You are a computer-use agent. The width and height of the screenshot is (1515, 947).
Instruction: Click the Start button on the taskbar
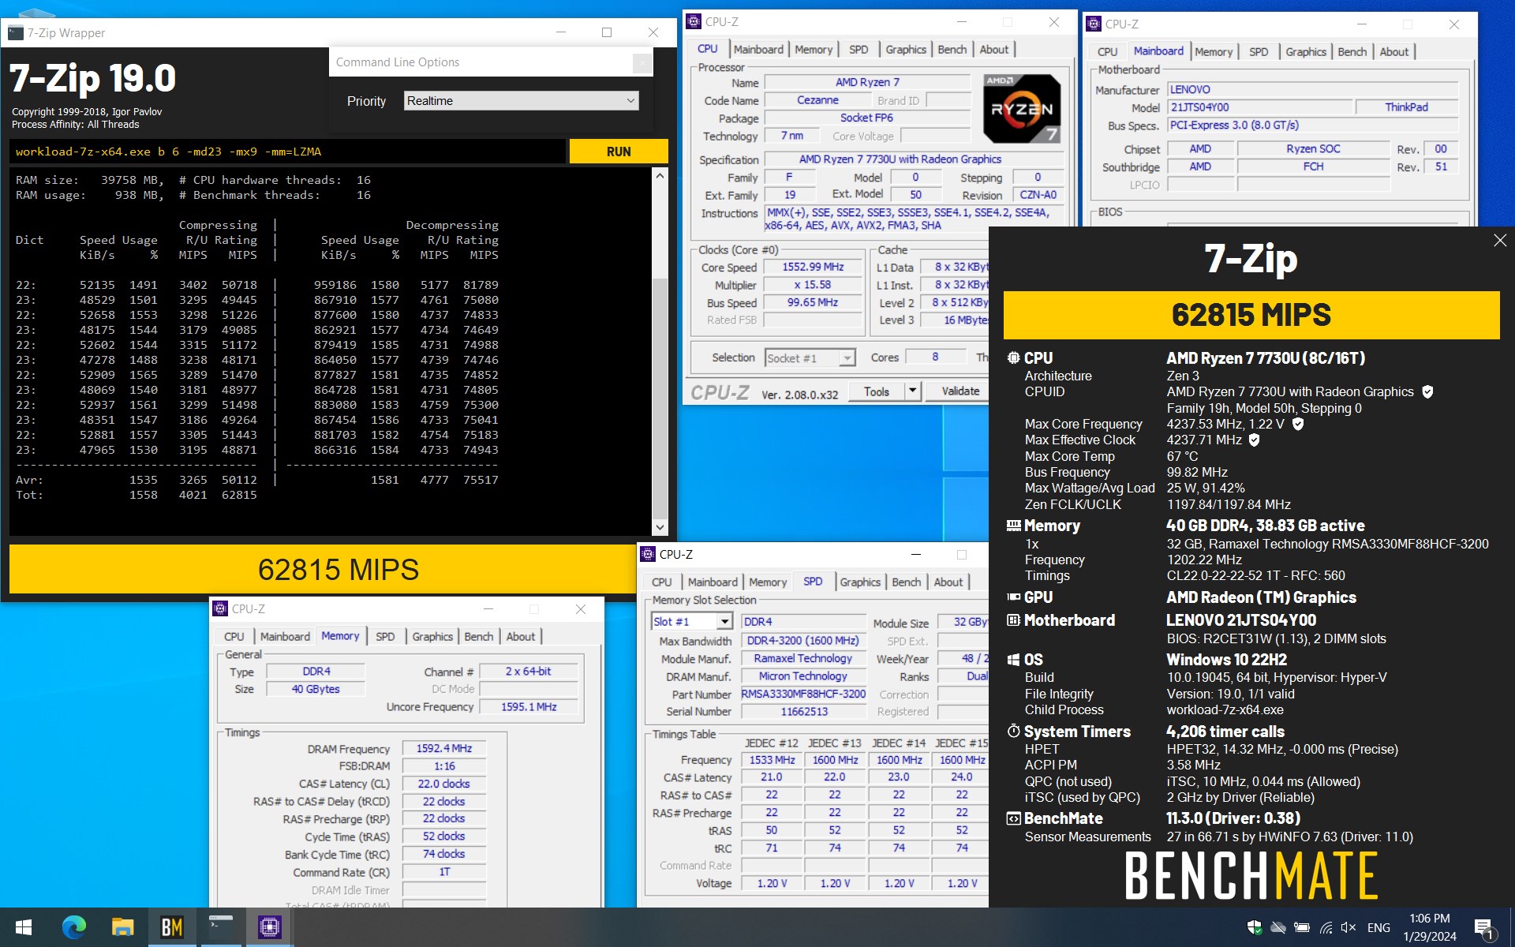(24, 927)
